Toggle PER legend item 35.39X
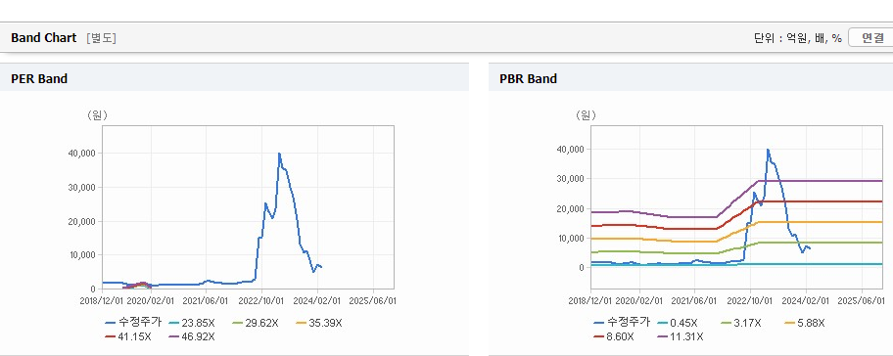The height and width of the screenshot is (356, 893). 319,323
